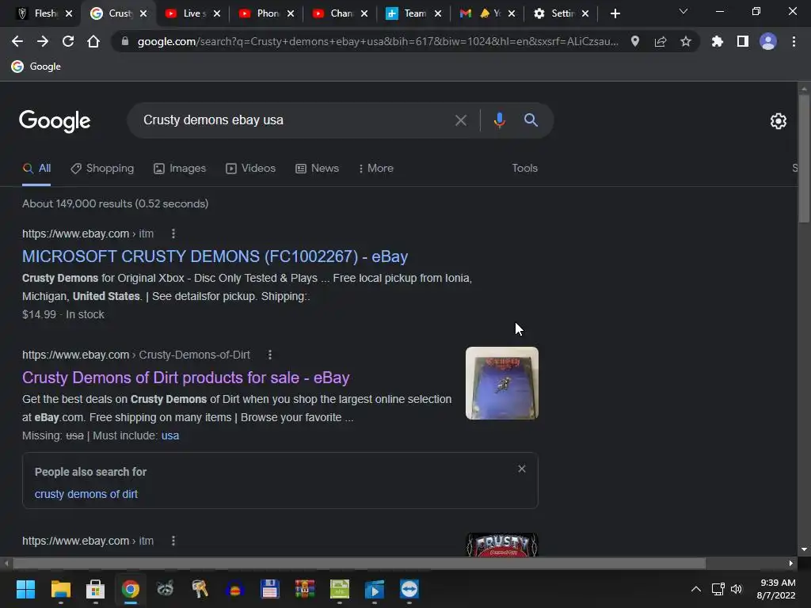Click the volume icon in system tray
Viewport: 811px width, 608px height.
point(737,589)
